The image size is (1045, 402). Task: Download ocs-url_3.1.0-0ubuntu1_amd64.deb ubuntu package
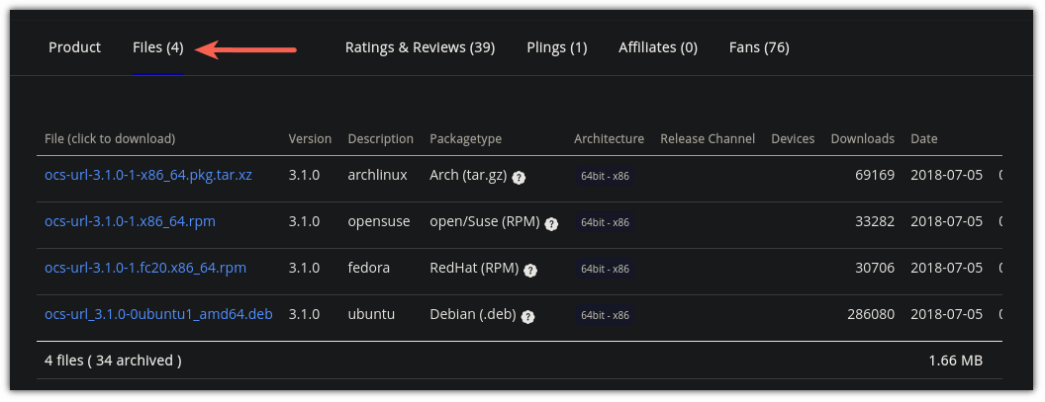158,314
